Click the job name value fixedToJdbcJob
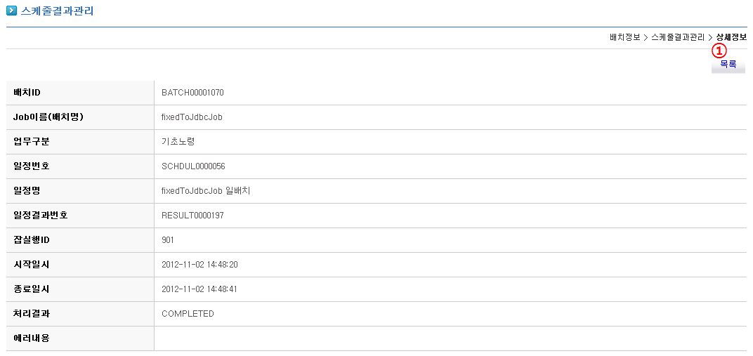The image size is (753, 356). [192, 117]
